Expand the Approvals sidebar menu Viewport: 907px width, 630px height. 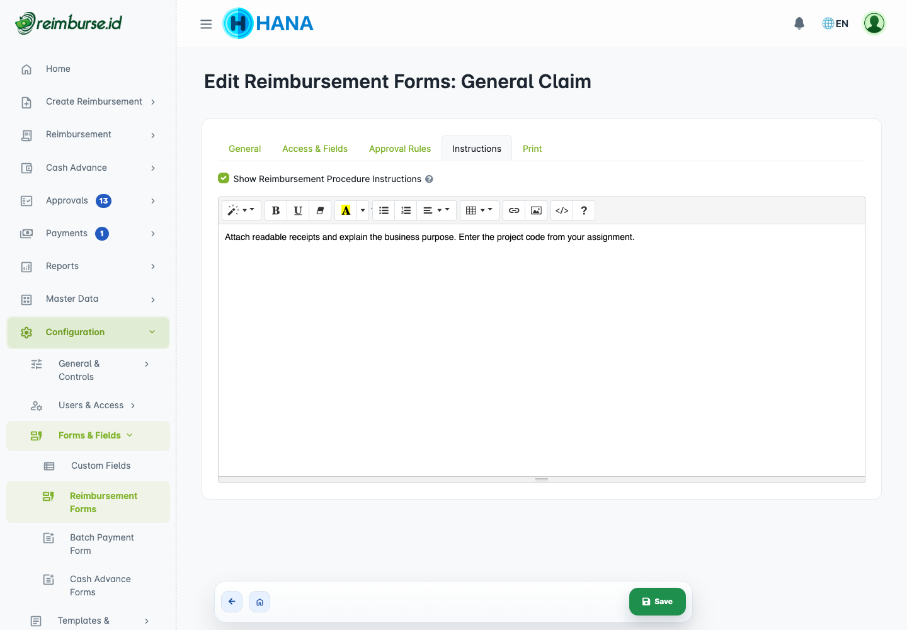[88, 200]
